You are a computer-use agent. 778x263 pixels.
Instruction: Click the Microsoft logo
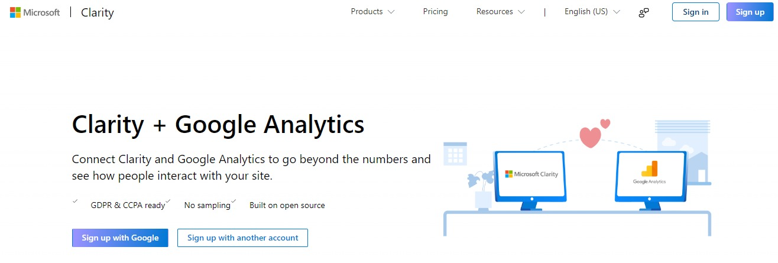(35, 12)
